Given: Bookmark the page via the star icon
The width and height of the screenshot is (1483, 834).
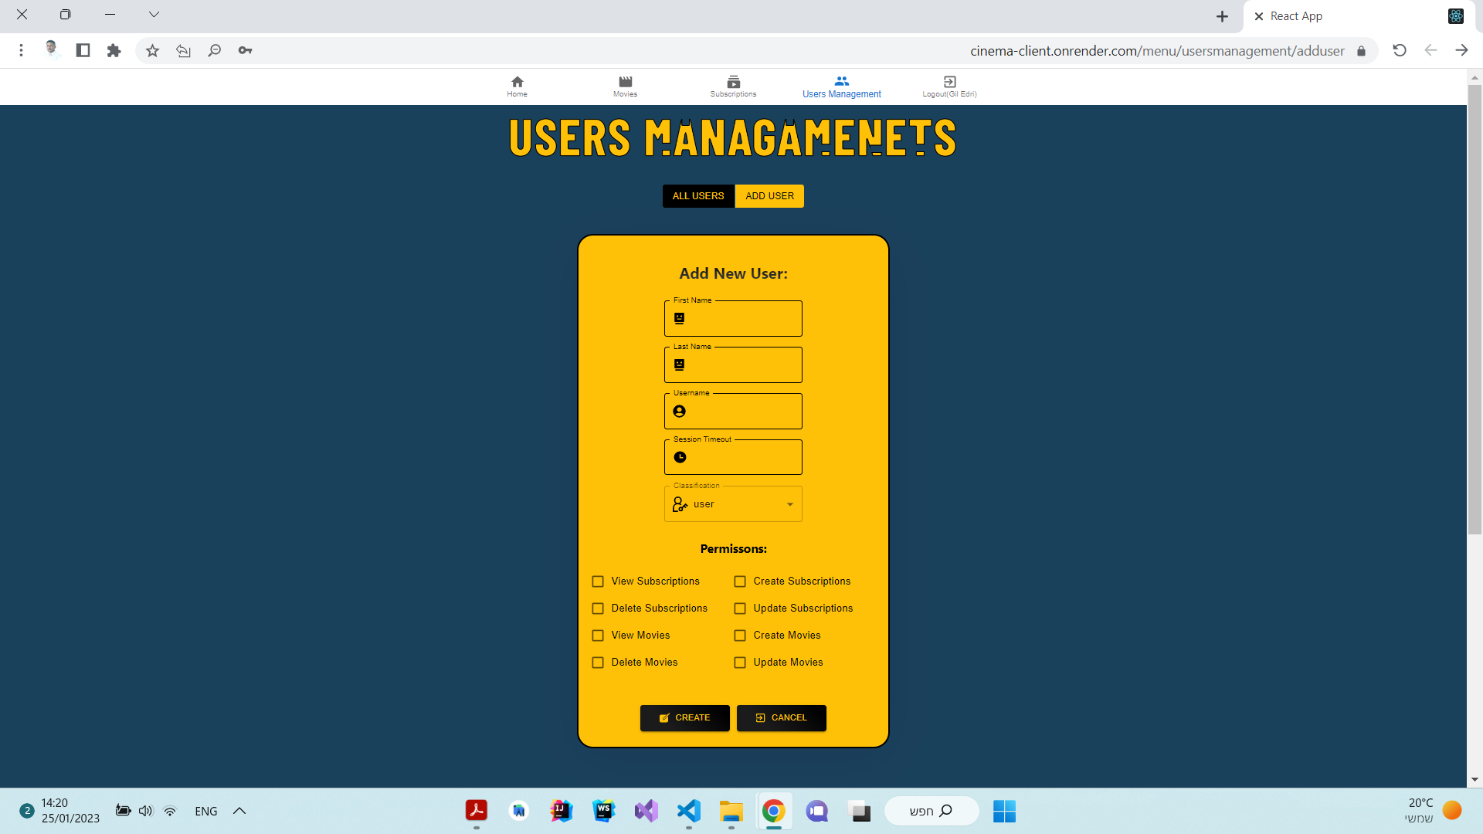Looking at the screenshot, I should pos(152,50).
